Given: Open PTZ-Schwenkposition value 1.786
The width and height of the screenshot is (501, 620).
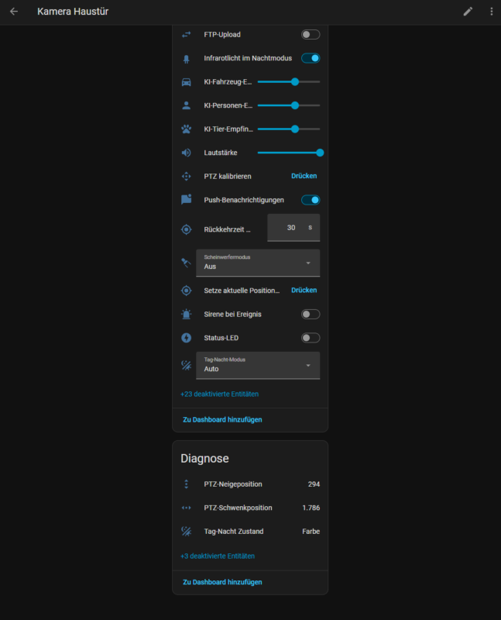Looking at the screenshot, I should (x=311, y=508).
